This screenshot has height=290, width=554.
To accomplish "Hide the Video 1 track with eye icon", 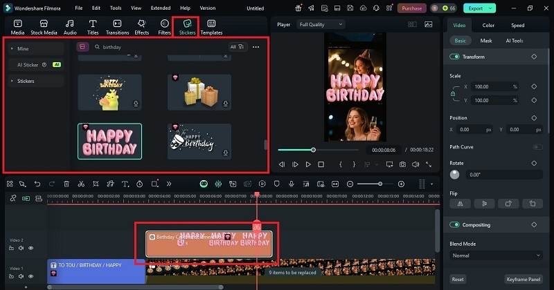I will tap(31, 276).
